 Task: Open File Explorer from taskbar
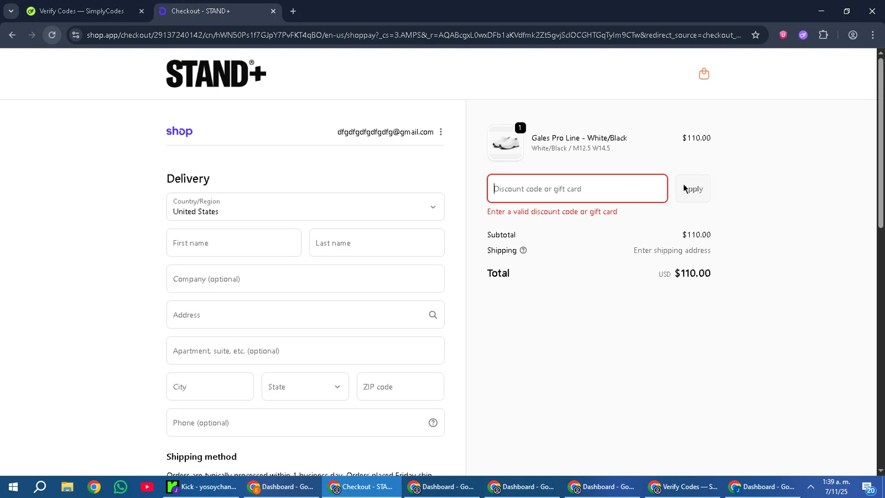[x=67, y=487]
